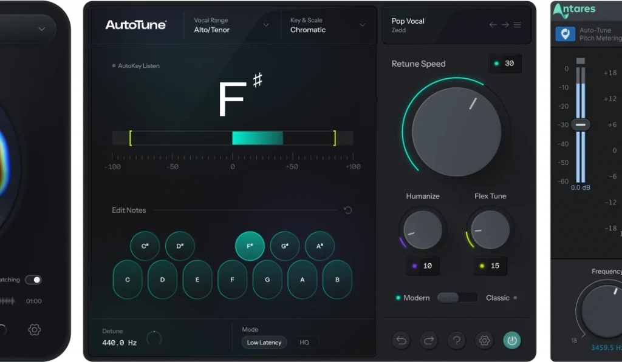Click the Flex Tune knob
The width and height of the screenshot is (622, 362).
(x=490, y=230)
